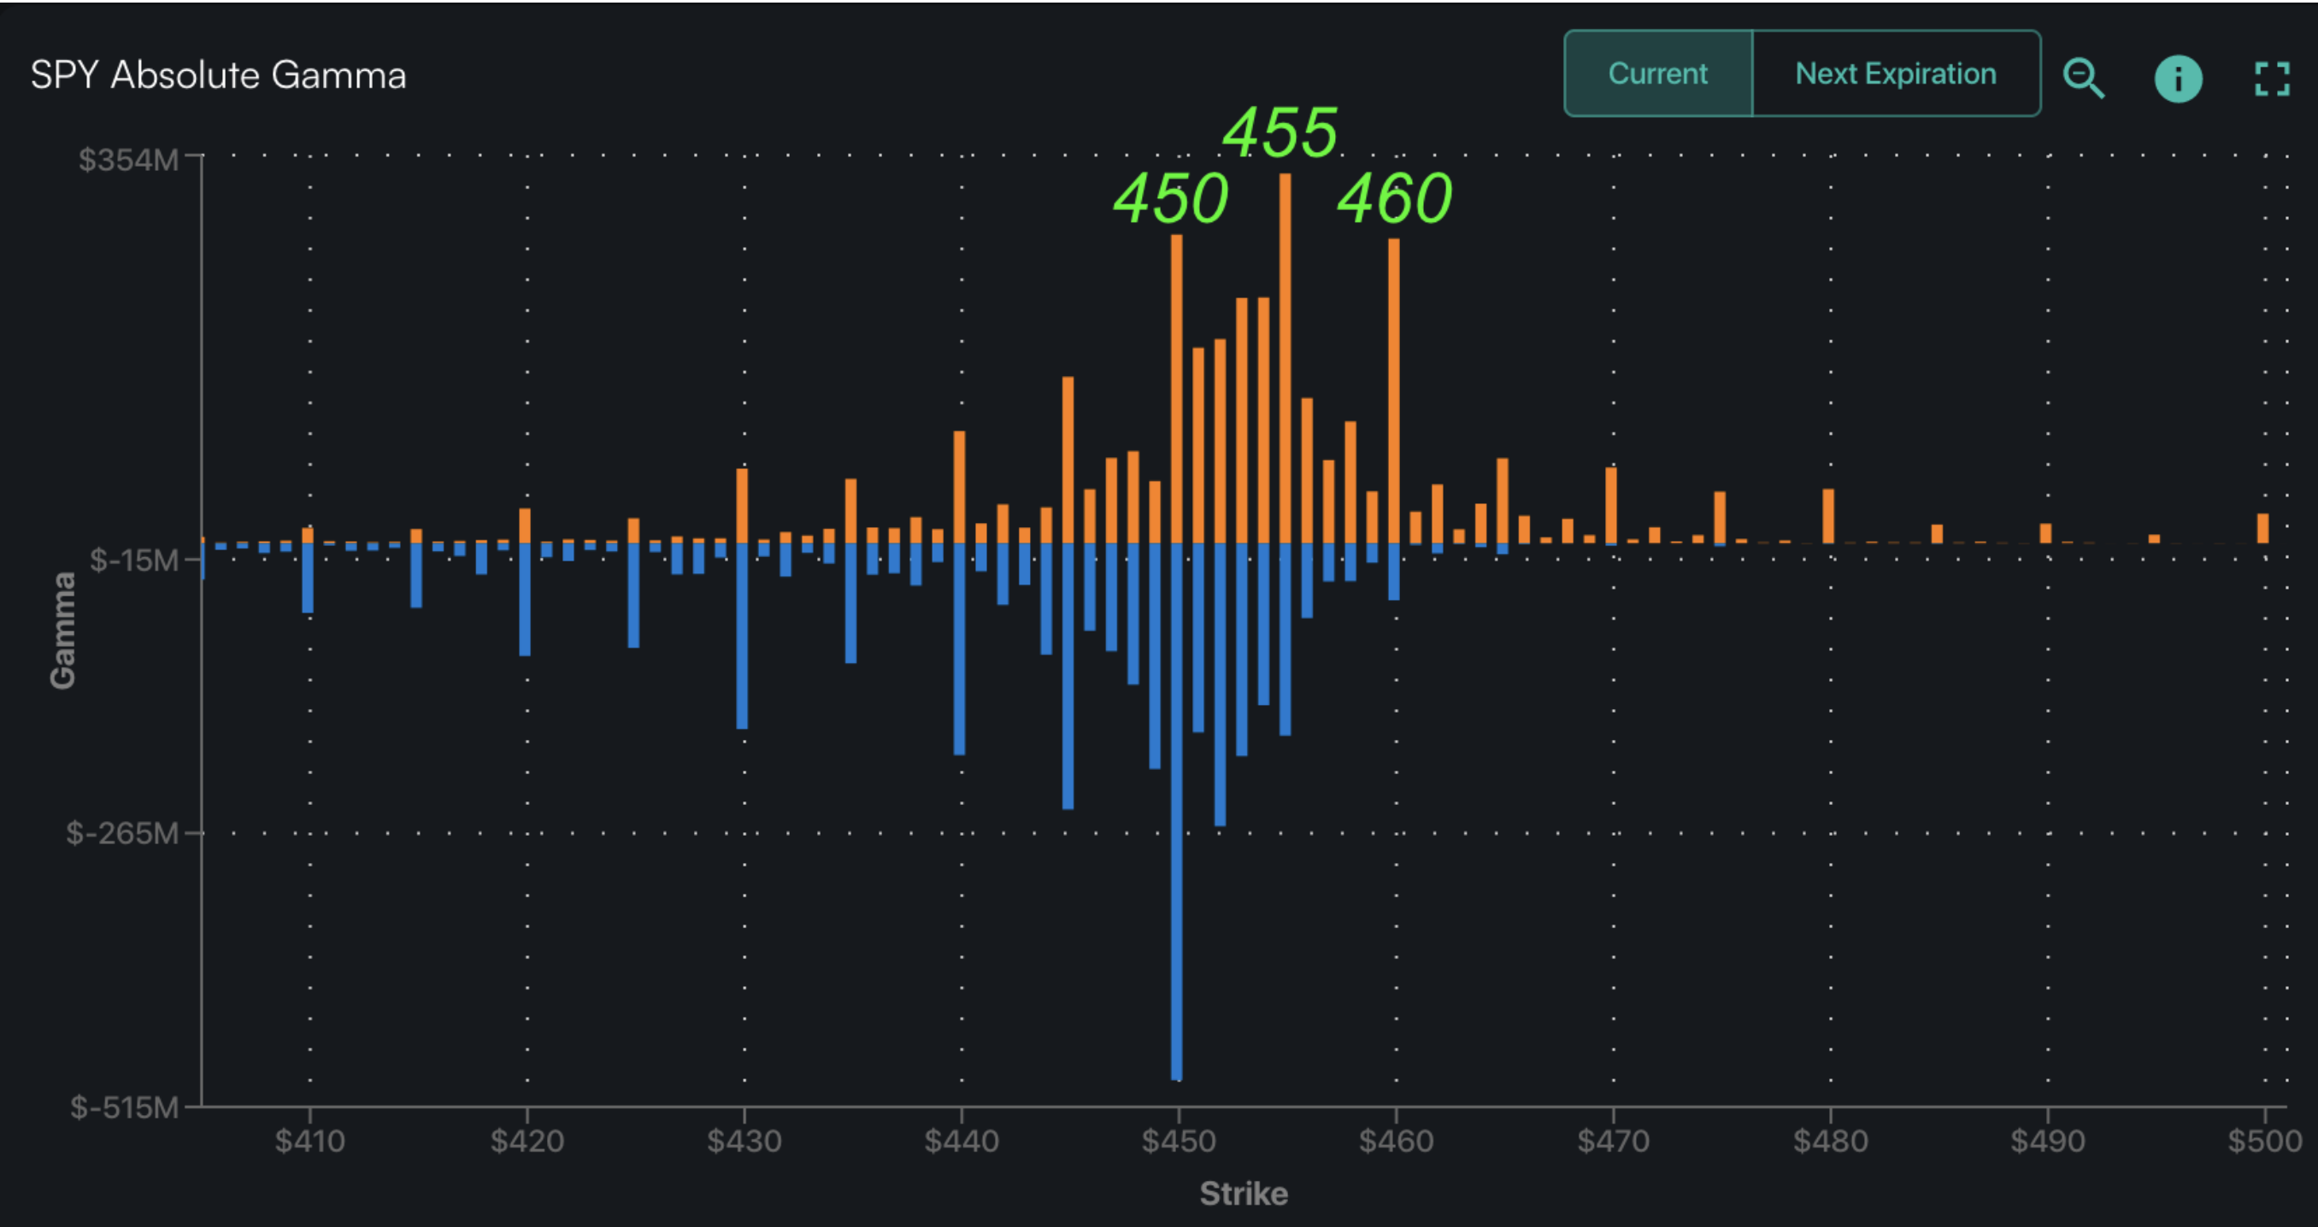The image size is (2318, 1227).
Task: Click the Strike axis title
Action: pos(1244,1193)
